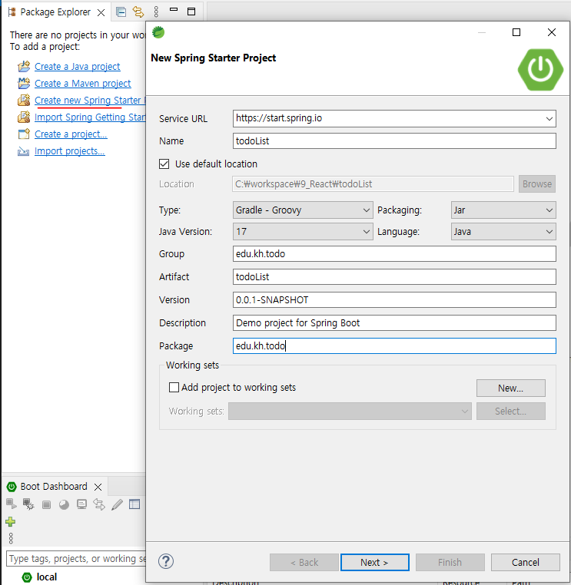The image size is (571, 585).
Task: Click the green Spring icon next to local
Action: [27, 577]
